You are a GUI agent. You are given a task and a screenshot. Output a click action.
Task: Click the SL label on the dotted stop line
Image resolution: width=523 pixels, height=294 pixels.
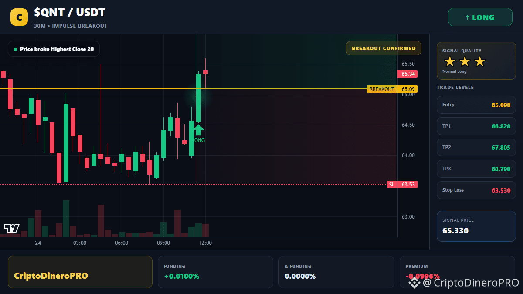pyautogui.click(x=392, y=185)
